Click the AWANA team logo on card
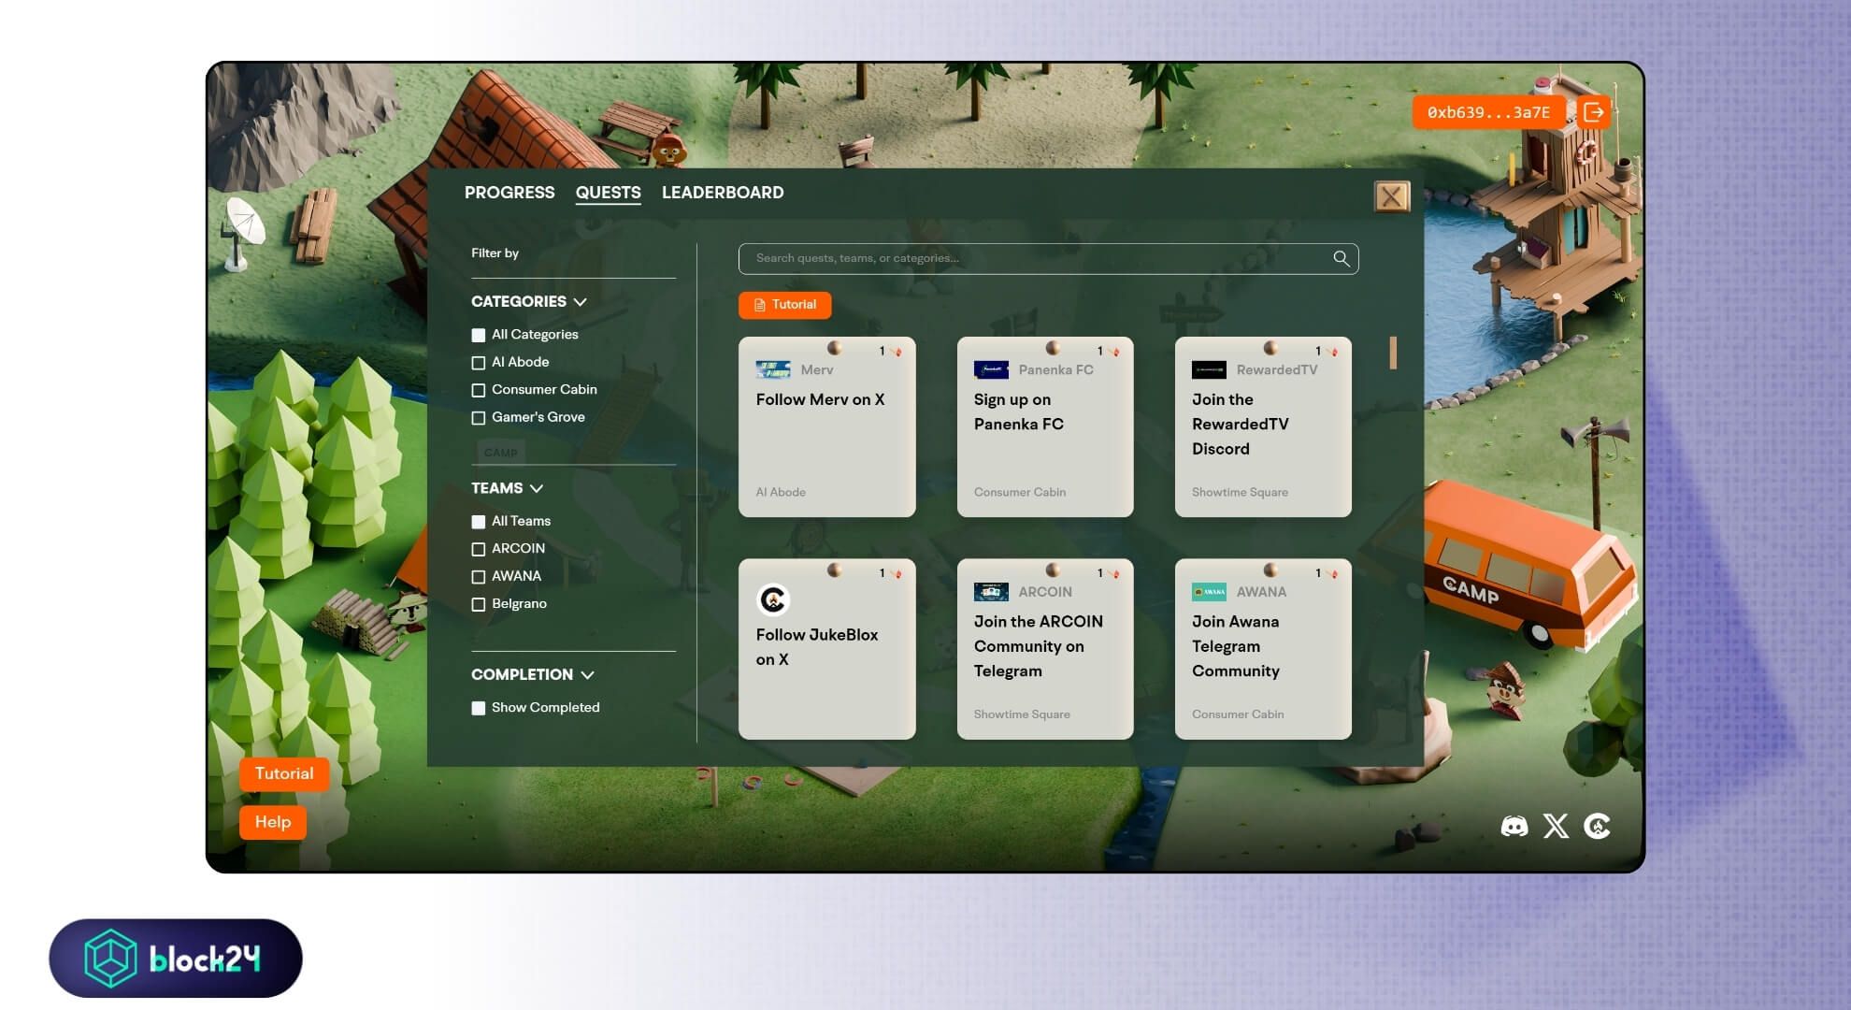Image resolution: width=1851 pixels, height=1010 pixels. coord(1209,592)
